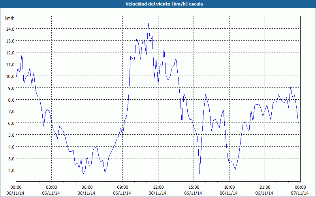Screen dimensions: 316x197
Task: Click the 11,0 y-axis label
Action: (10, 65)
